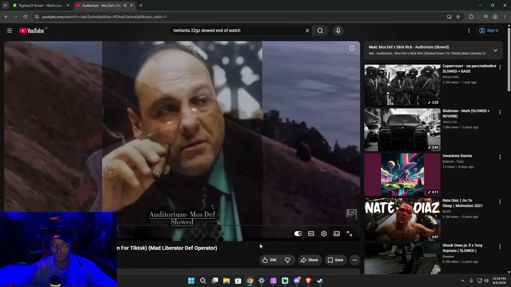Open the player settings gear
Viewport: 511px width, 287px height.
tap(324, 234)
